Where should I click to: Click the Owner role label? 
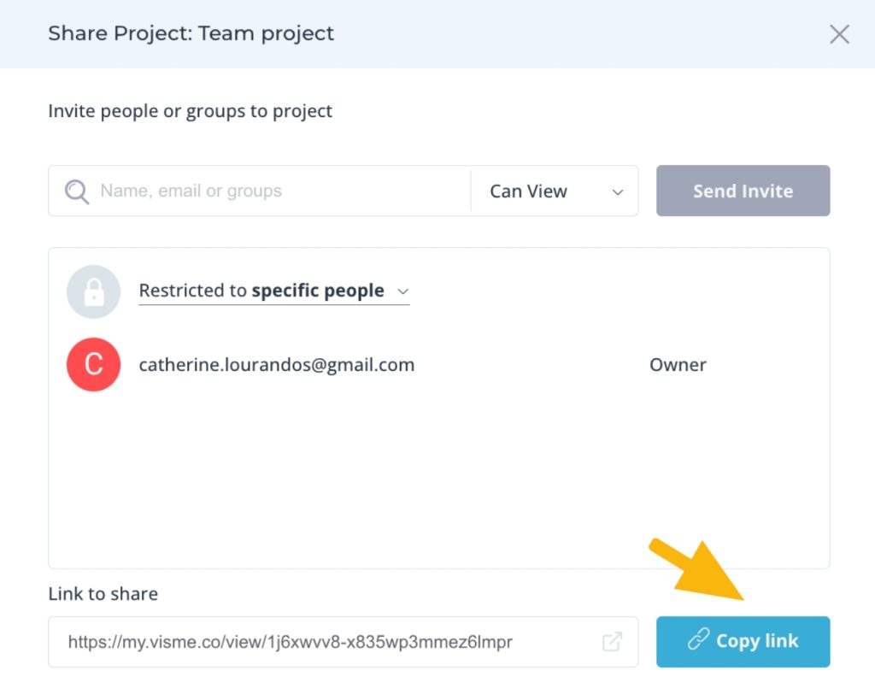point(678,364)
